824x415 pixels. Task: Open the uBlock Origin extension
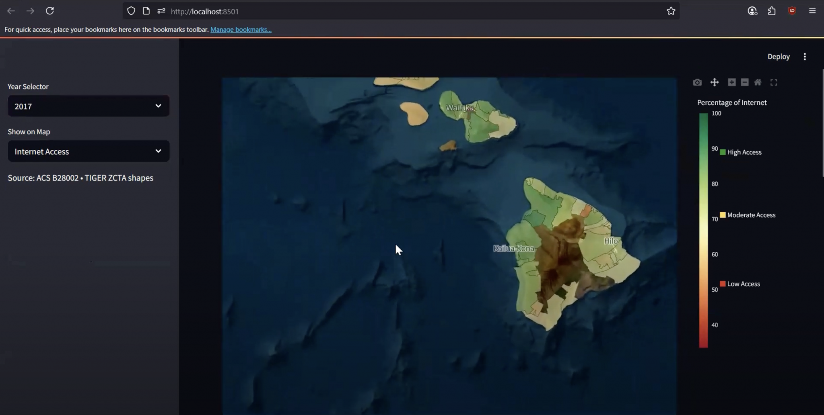(792, 11)
